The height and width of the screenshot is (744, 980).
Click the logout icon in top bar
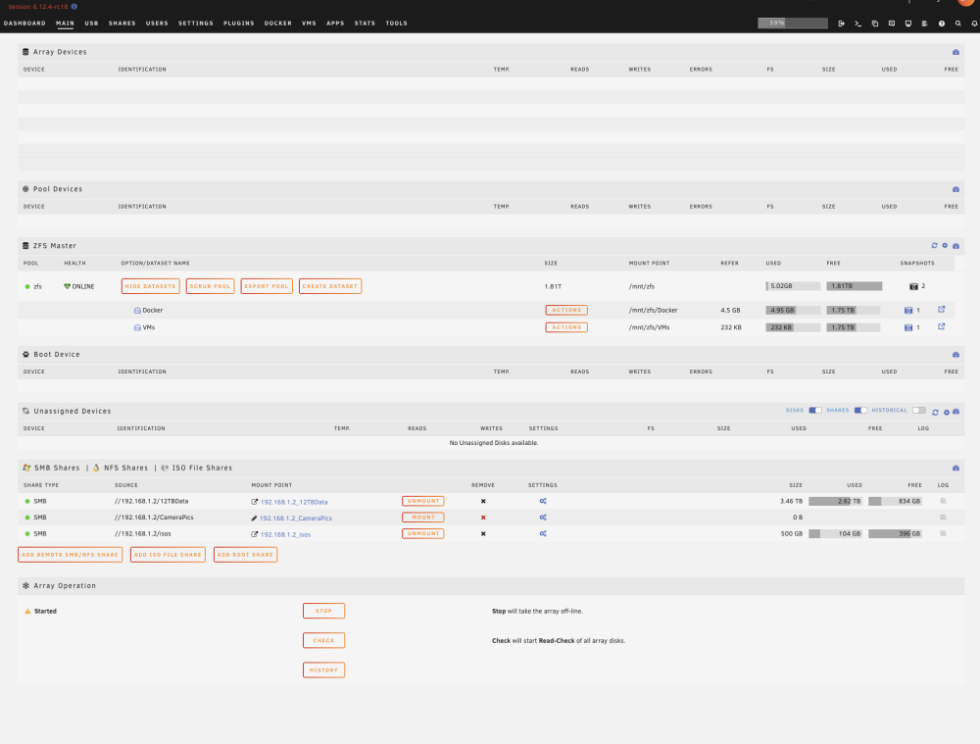coord(841,24)
